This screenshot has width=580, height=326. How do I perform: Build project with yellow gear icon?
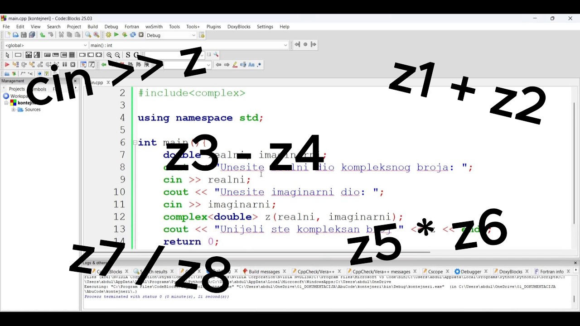tap(108, 35)
